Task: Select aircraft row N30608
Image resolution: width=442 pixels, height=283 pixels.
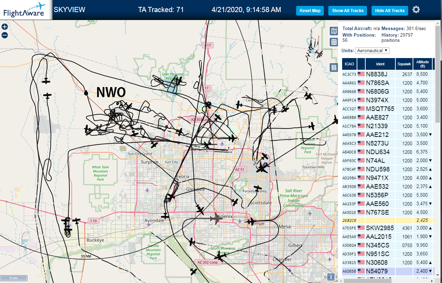Action: coord(388,263)
